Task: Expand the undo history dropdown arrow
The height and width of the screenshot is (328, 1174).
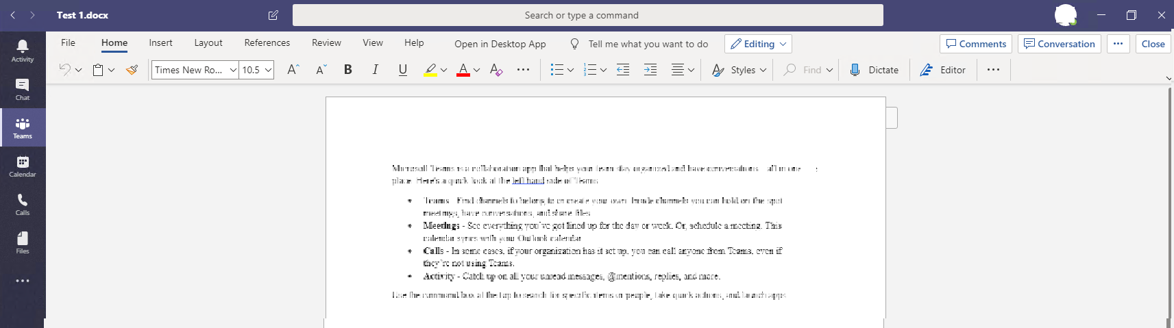Action: [x=79, y=70]
